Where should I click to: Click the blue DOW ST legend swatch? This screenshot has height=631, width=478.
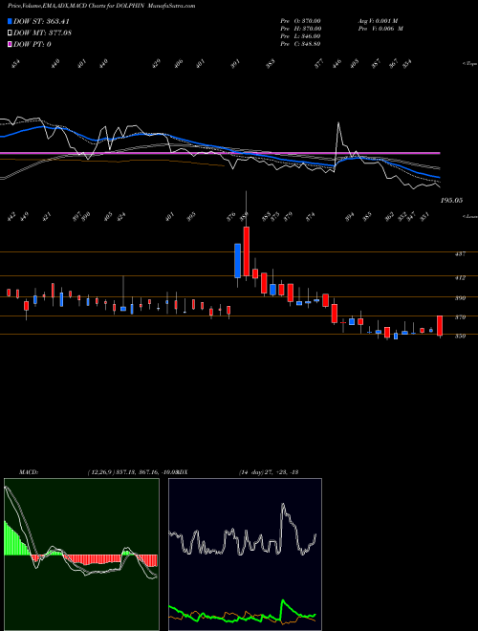pos(10,21)
